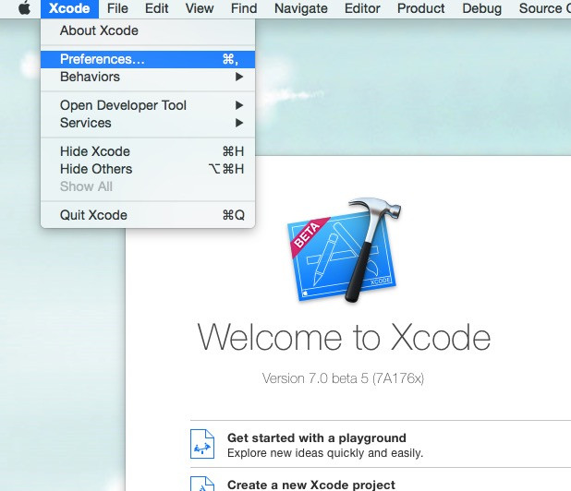Click the Xcode menu bar item
Image resolution: width=571 pixels, height=491 pixels.
click(69, 8)
